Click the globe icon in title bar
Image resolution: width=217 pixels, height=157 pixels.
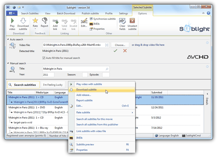pyautogui.click(x=14, y=8)
